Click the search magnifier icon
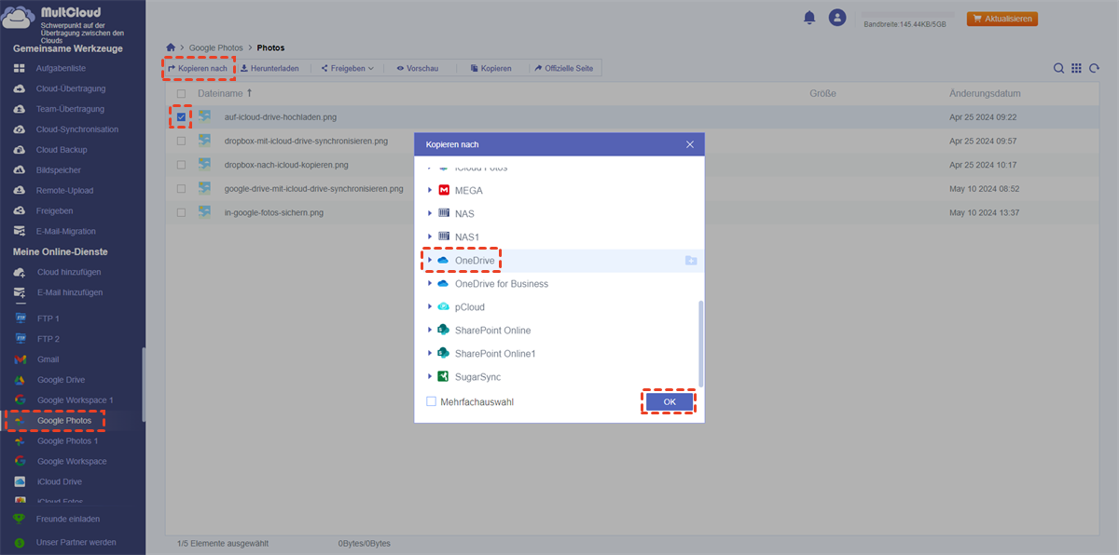The image size is (1119, 555). point(1059,68)
